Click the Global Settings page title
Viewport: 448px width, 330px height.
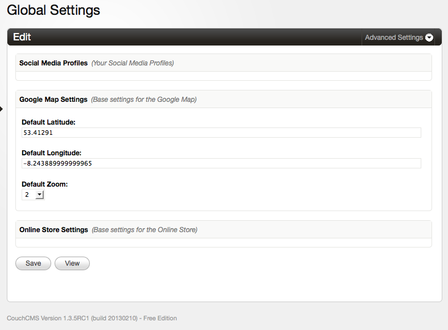53,10
